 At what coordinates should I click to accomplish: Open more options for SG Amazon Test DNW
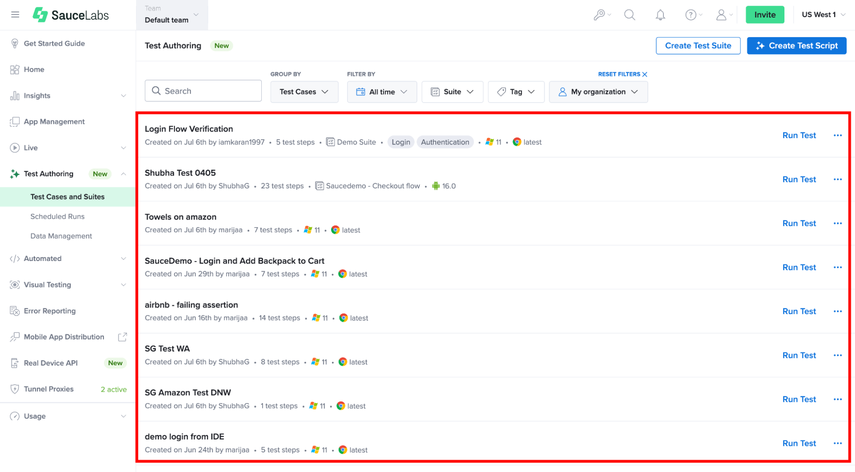pos(837,399)
